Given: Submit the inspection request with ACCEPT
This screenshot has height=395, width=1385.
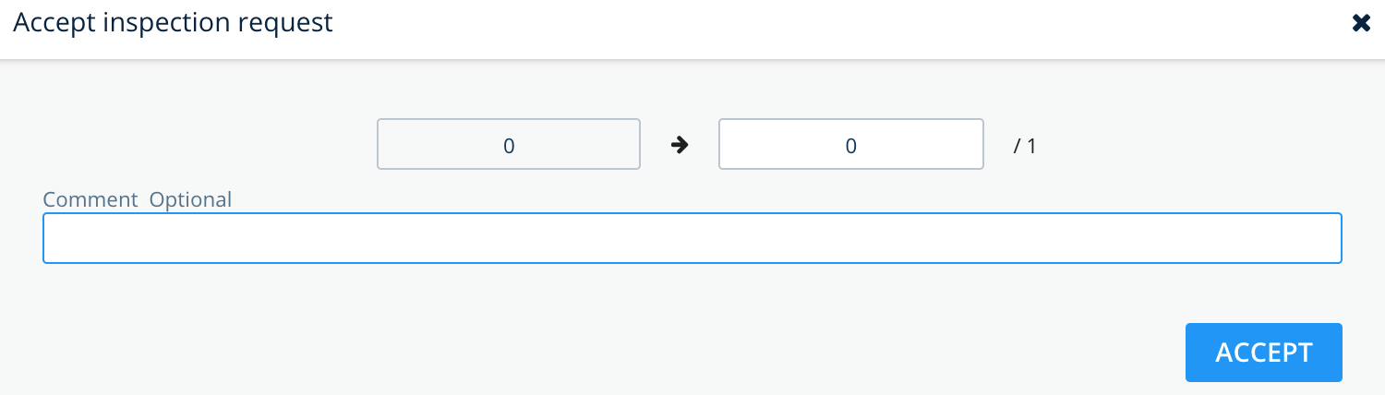Looking at the screenshot, I should pos(1263,353).
